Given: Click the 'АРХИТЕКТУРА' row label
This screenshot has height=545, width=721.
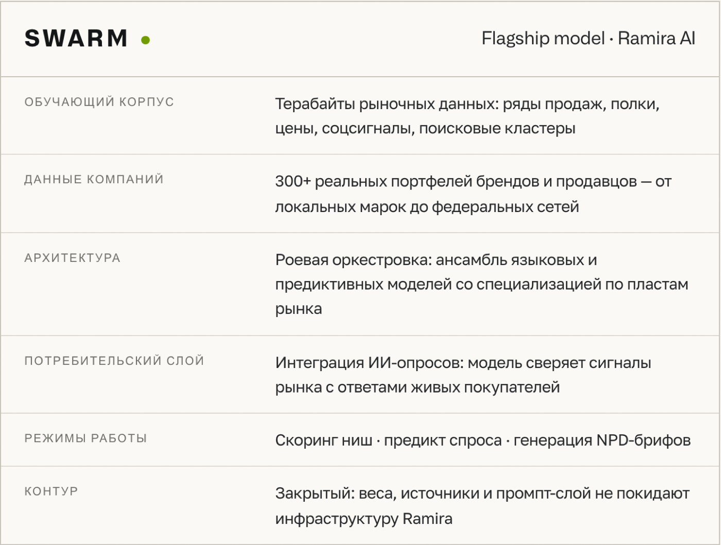Looking at the screenshot, I should click(72, 258).
